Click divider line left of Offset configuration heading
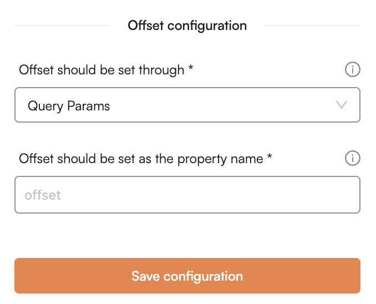Image resolution: width=376 pixels, height=304 pixels. pos(62,26)
